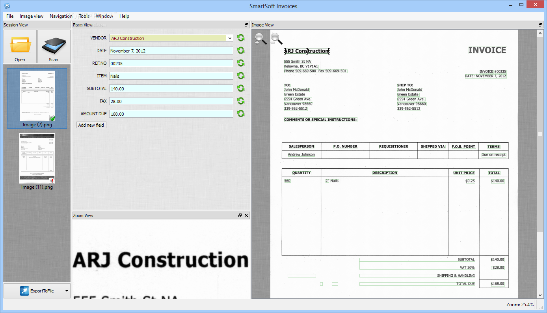Image resolution: width=547 pixels, height=313 pixels.
Task: Open the Image view menu
Action: click(32, 16)
